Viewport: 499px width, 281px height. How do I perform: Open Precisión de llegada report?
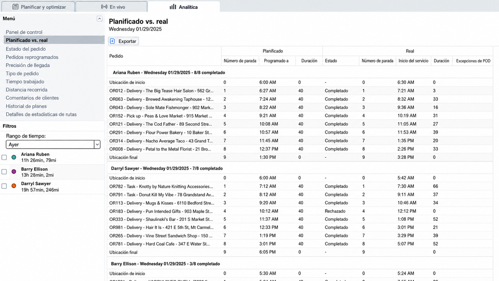[x=28, y=65]
